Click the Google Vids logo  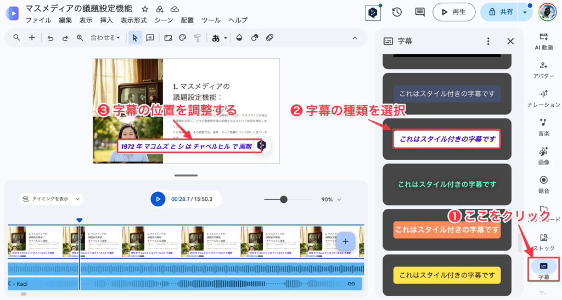coord(12,13)
